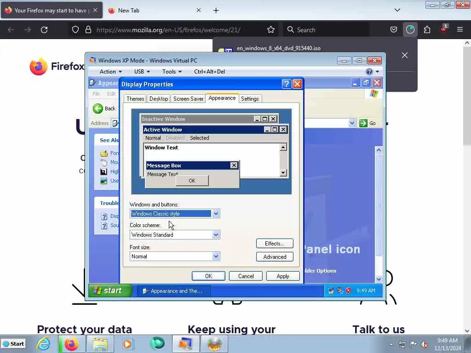Select the Appearance tab
Image resolution: width=471 pixels, height=353 pixels.
click(x=222, y=98)
